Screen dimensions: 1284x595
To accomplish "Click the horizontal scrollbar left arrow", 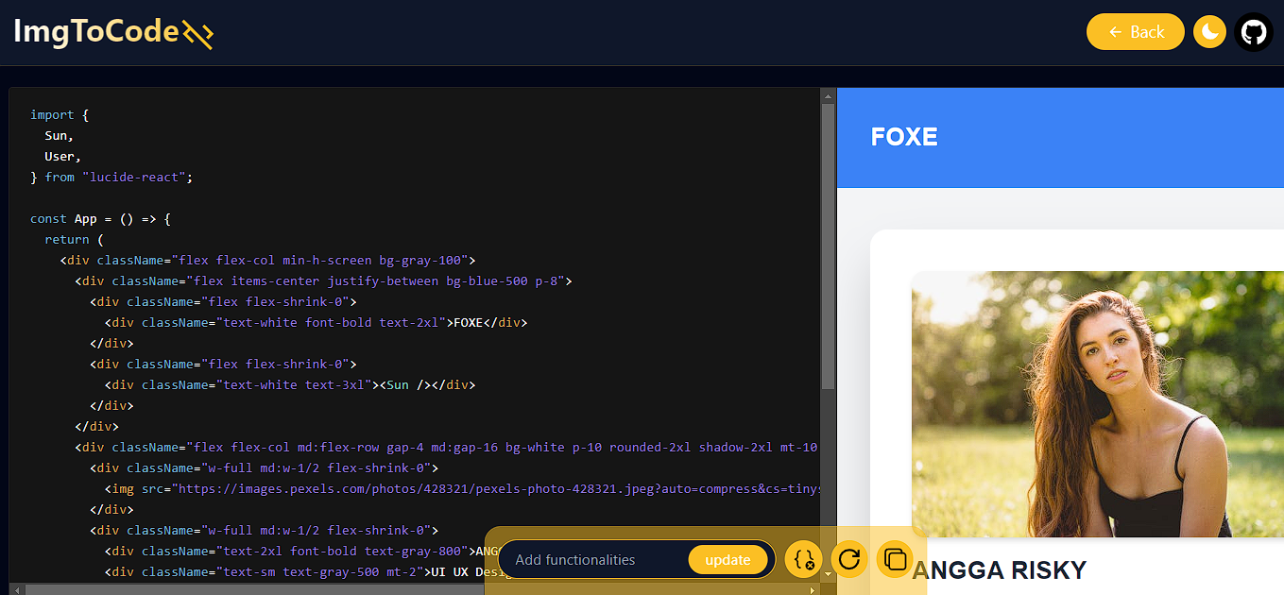I will coord(16,589).
